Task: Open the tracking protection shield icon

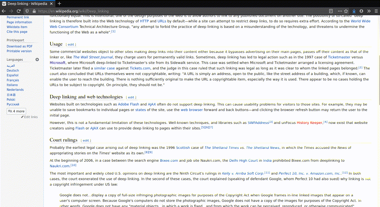Action: point(27,11)
